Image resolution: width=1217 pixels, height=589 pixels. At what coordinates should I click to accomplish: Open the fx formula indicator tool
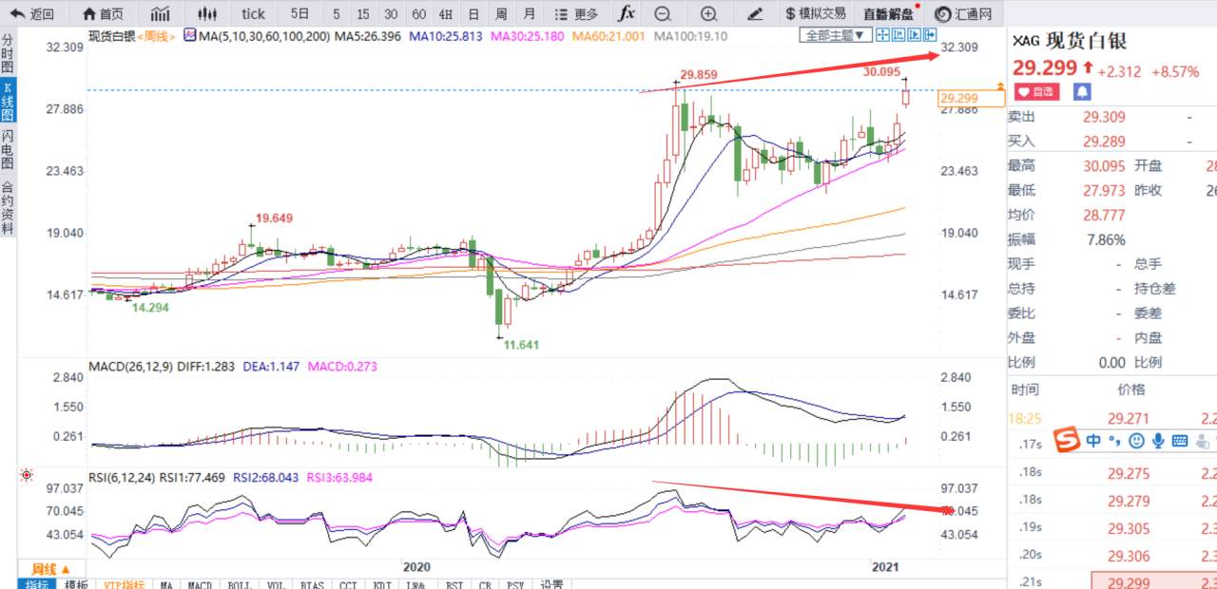tap(626, 13)
